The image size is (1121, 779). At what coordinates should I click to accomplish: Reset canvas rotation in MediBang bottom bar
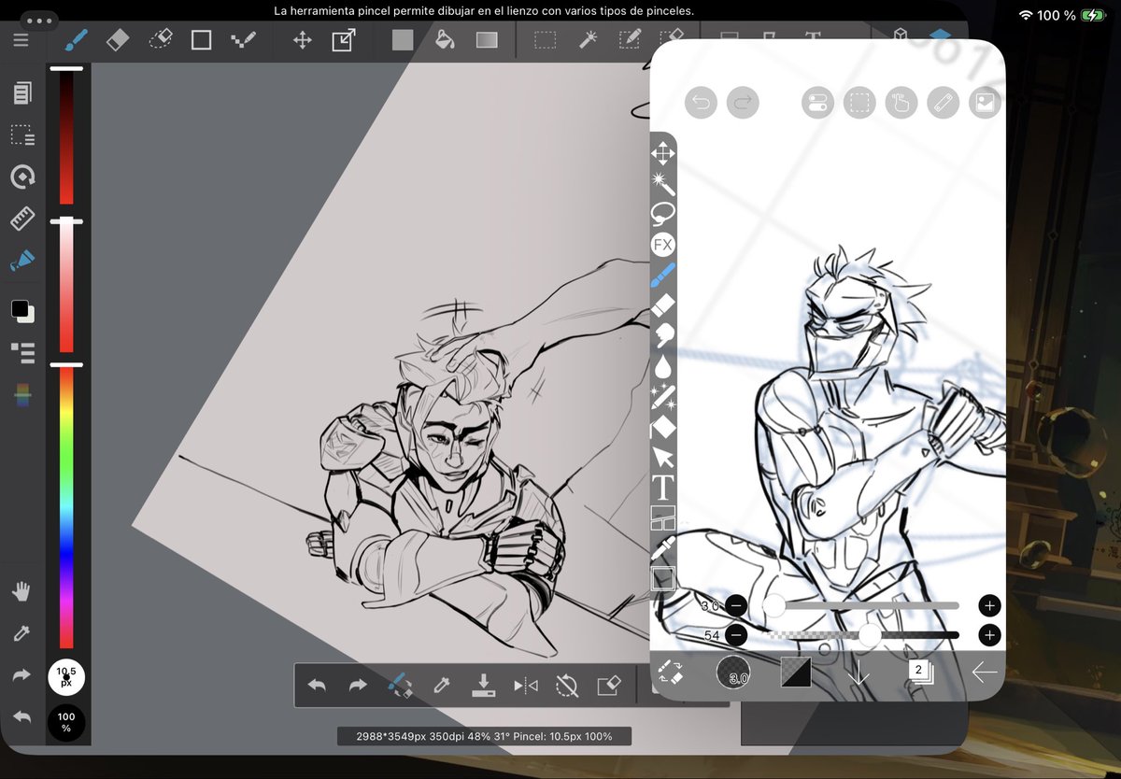click(x=566, y=687)
